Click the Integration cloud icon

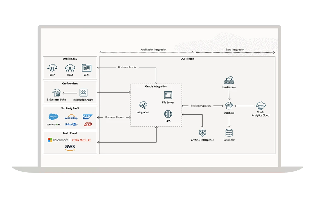pos(143,105)
